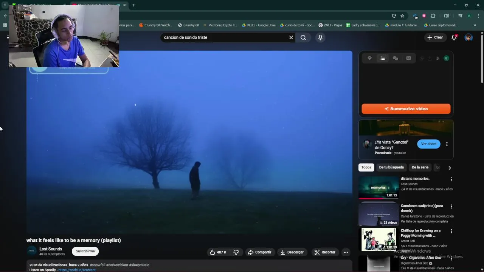Select the gem icon in summary panel
The height and width of the screenshot is (272, 484).
[369, 58]
